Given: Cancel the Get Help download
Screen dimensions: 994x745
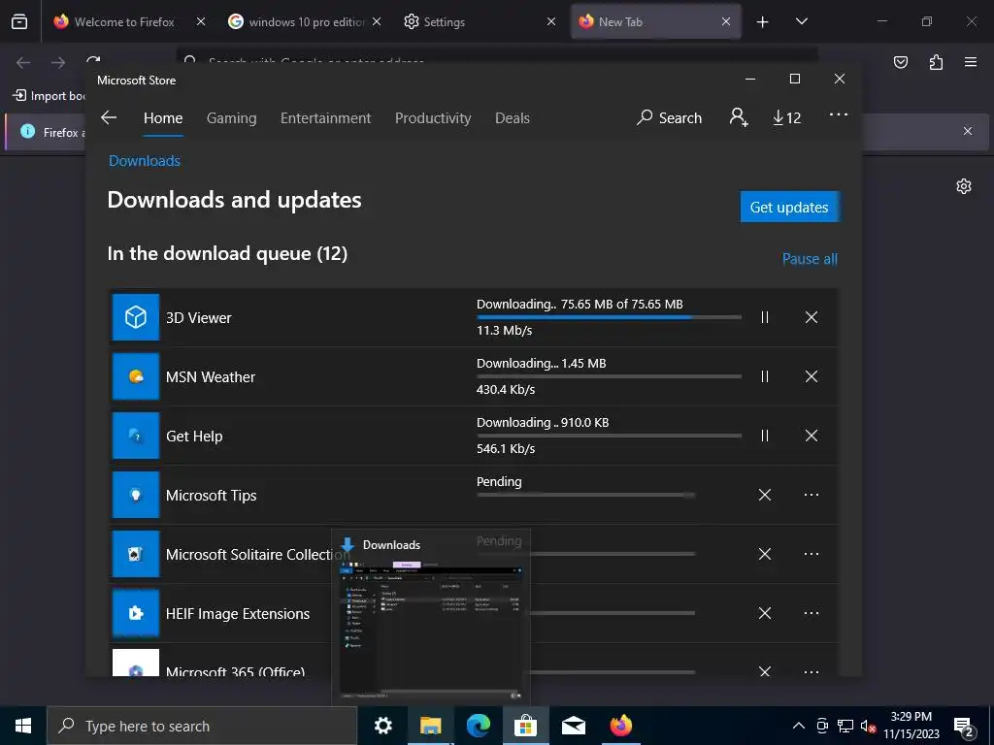Looking at the screenshot, I should [x=812, y=436].
